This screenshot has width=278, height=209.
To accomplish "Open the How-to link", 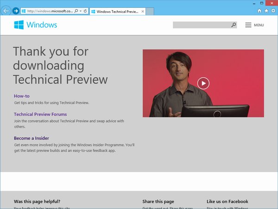I will click(x=22, y=96).
